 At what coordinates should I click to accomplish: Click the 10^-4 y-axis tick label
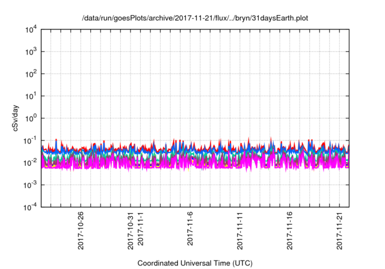click(30, 207)
